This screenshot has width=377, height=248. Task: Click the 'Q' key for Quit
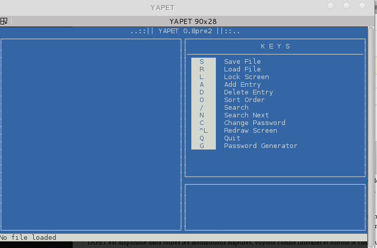[202, 138]
